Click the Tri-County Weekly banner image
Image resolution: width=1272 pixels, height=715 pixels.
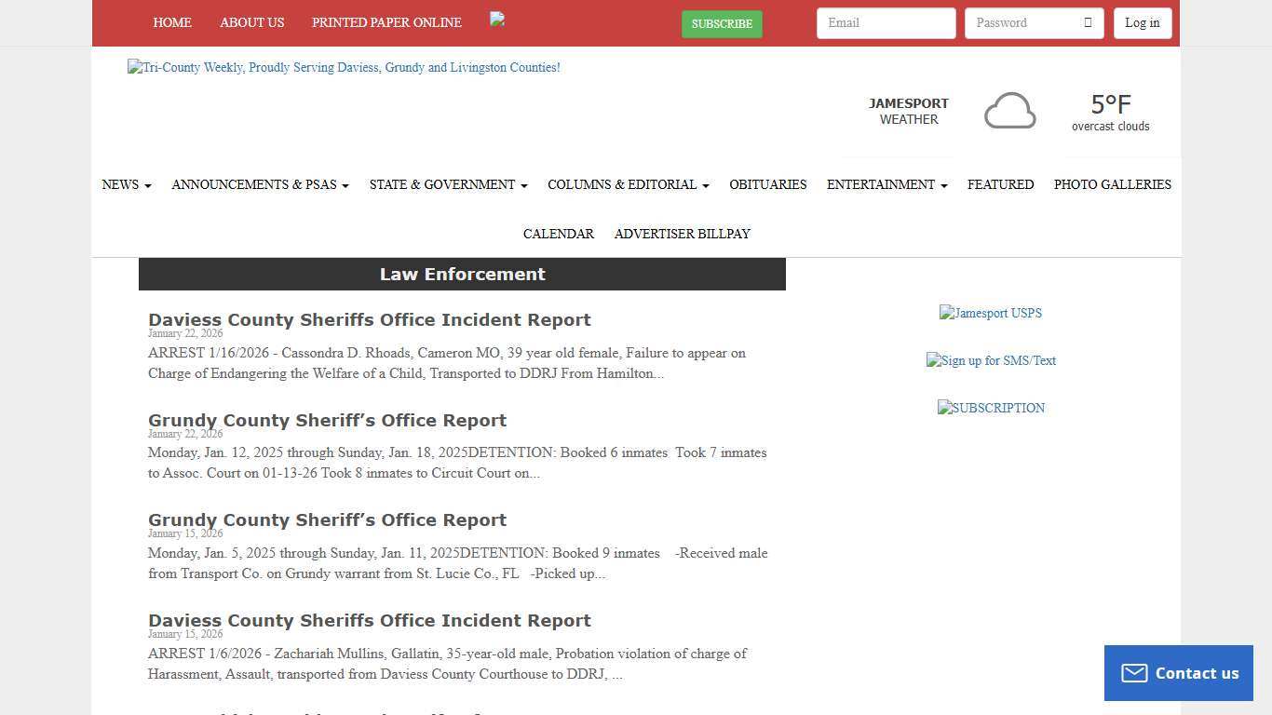344,67
